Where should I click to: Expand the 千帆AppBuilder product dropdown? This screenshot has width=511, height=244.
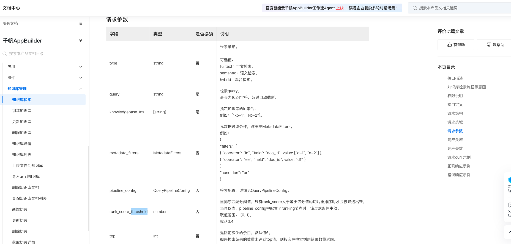click(x=80, y=41)
